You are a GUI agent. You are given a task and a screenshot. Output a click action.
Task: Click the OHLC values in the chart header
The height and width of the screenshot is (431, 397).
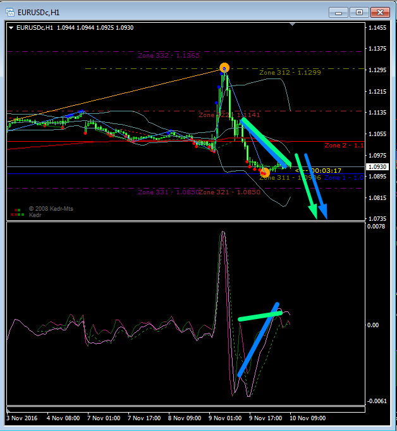click(95, 28)
